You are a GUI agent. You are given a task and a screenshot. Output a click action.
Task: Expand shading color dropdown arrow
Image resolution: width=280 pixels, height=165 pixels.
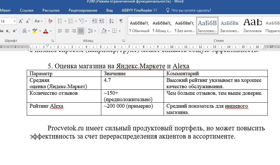point(109,31)
